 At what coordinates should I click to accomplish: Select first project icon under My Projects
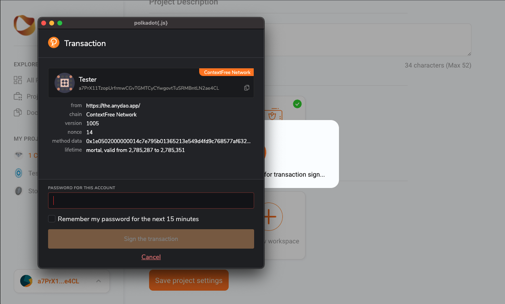[x=19, y=155]
